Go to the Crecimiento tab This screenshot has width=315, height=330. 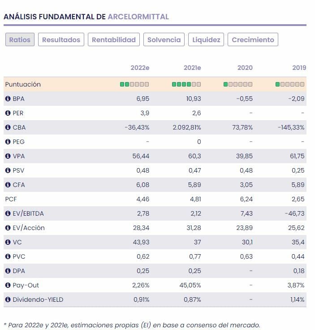click(x=253, y=39)
